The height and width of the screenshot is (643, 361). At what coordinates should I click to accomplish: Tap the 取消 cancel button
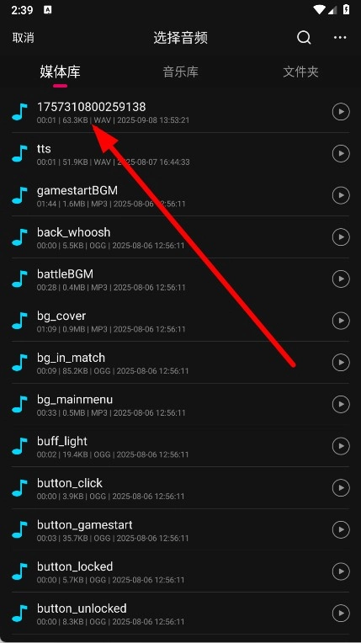coord(23,38)
